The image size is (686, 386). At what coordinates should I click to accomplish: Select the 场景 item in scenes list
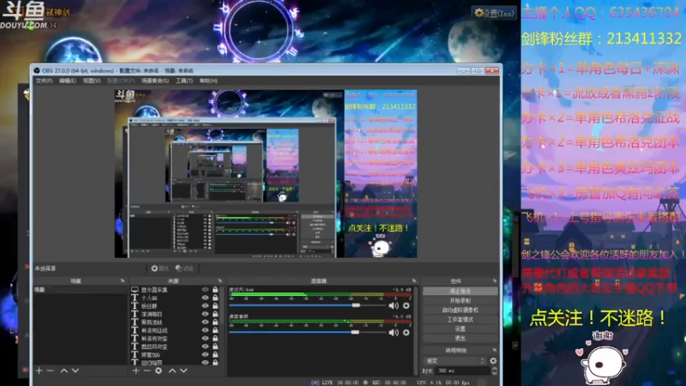point(81,290)
